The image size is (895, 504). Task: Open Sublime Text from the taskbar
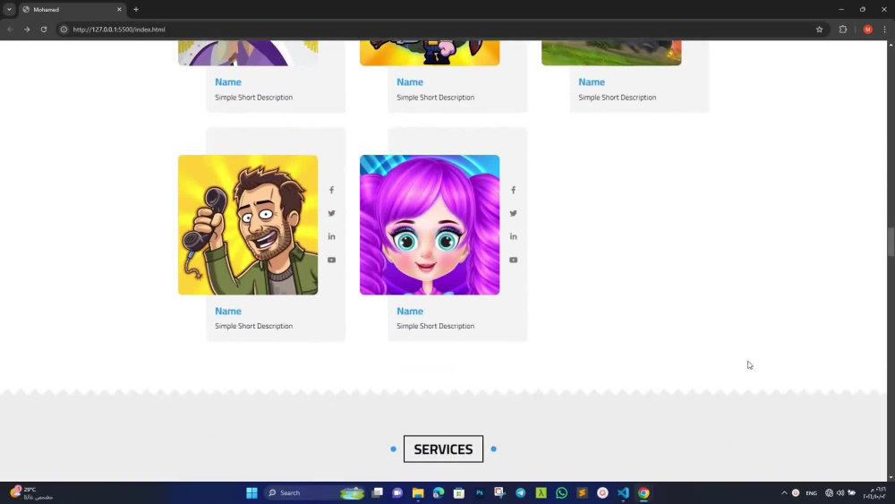click(x=583, y=492)
